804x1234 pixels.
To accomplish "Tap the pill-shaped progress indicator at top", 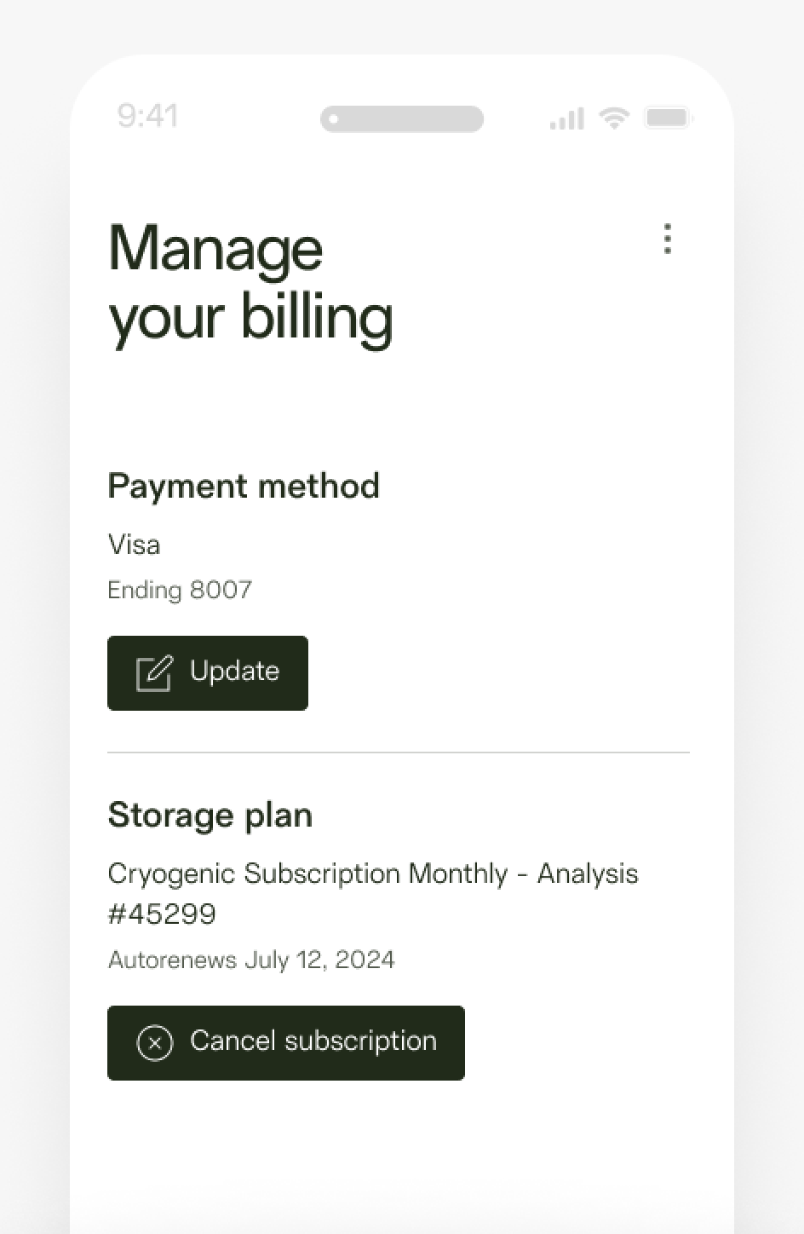I will pos(402,119).
